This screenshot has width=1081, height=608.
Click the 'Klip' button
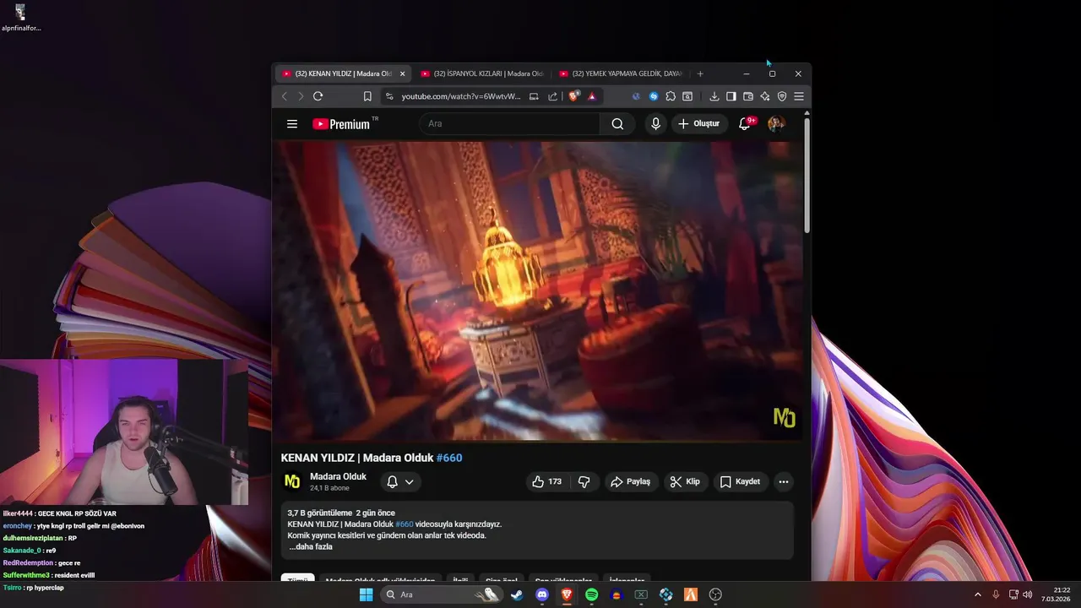click(x=685, y=481)
